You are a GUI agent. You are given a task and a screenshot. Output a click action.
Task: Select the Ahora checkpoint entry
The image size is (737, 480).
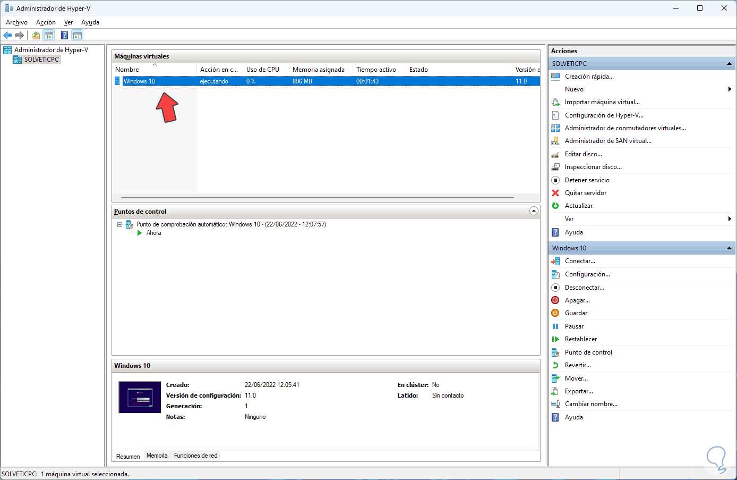tap(153, 233)
